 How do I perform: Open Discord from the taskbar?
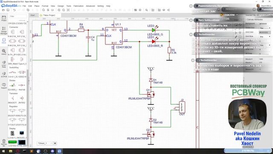pyautogui.click(x=52, y=151)
